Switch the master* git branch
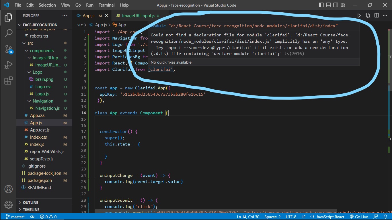Screen dimensions: 392x220 (16, 217)
